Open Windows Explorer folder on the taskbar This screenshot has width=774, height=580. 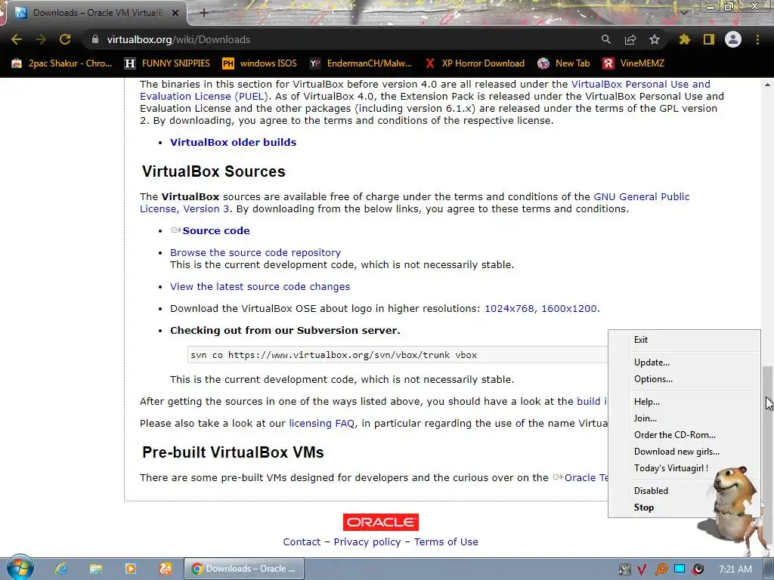pos(96,569)
